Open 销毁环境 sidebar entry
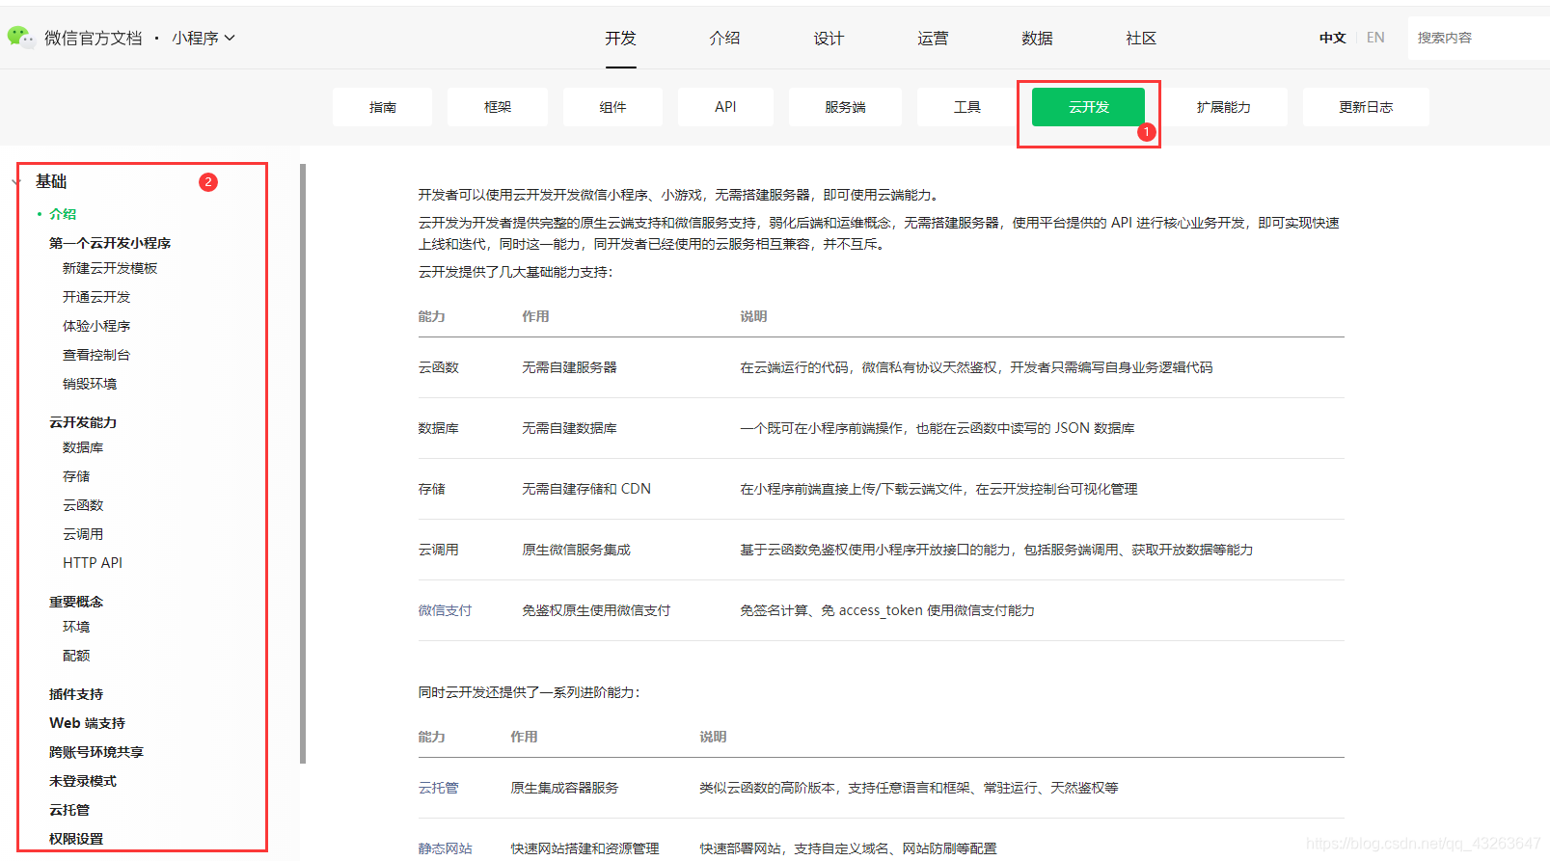Screen dimensions: 1550x861 (x=90, y=384)
